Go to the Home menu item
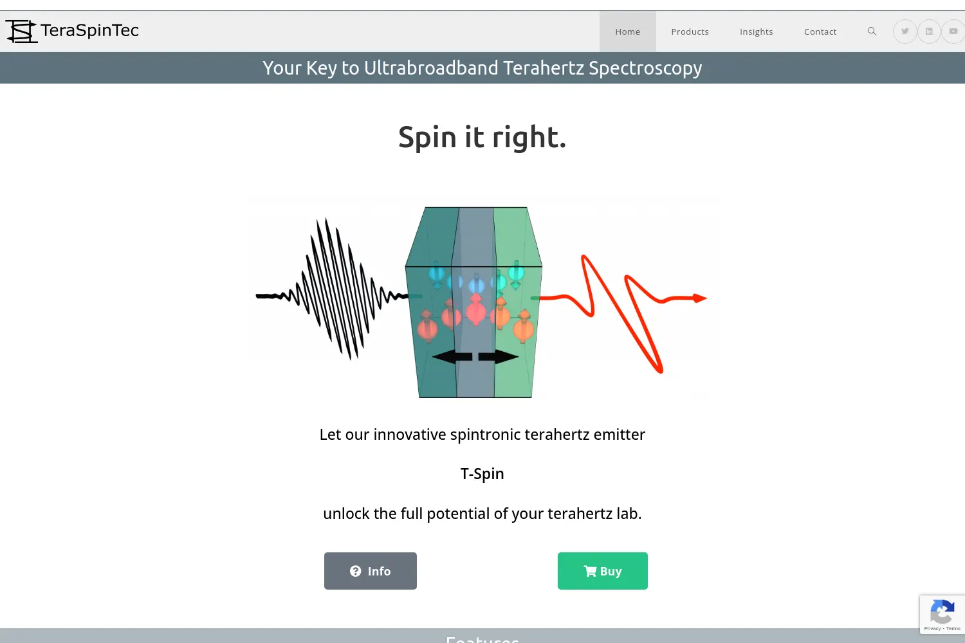This screenshot has height=643, width=965. (x=628, y=32)
